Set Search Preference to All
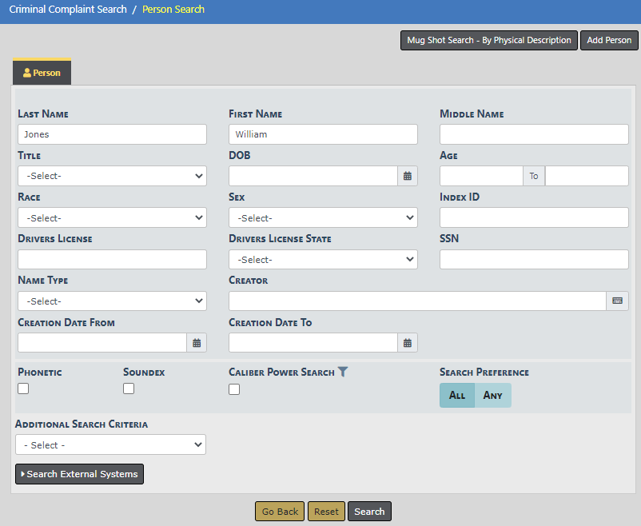The width and height of the screenshot is (641, 526). (457, 396)
